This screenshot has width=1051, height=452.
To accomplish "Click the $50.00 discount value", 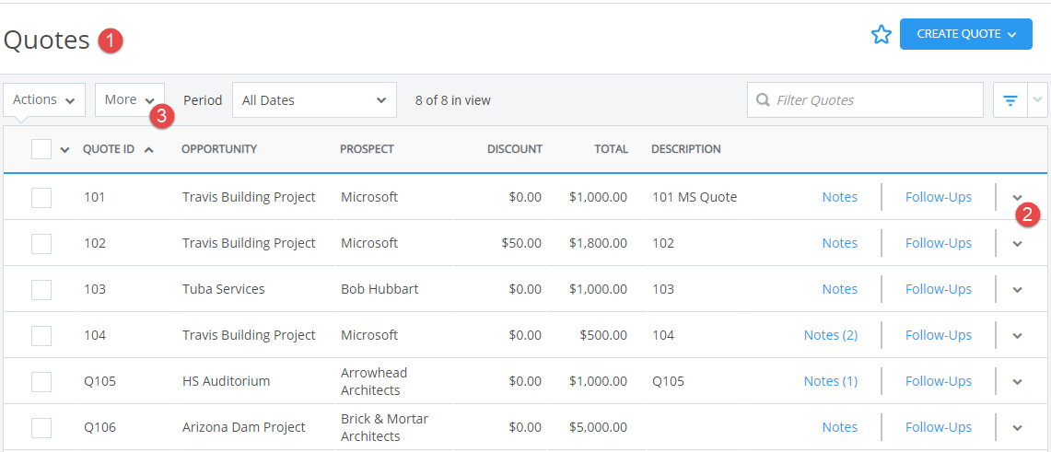I will click(x=520, y=243).
